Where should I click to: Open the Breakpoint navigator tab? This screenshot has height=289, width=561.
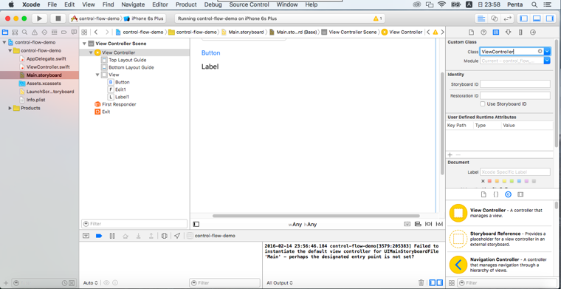[x=64, y=32]
